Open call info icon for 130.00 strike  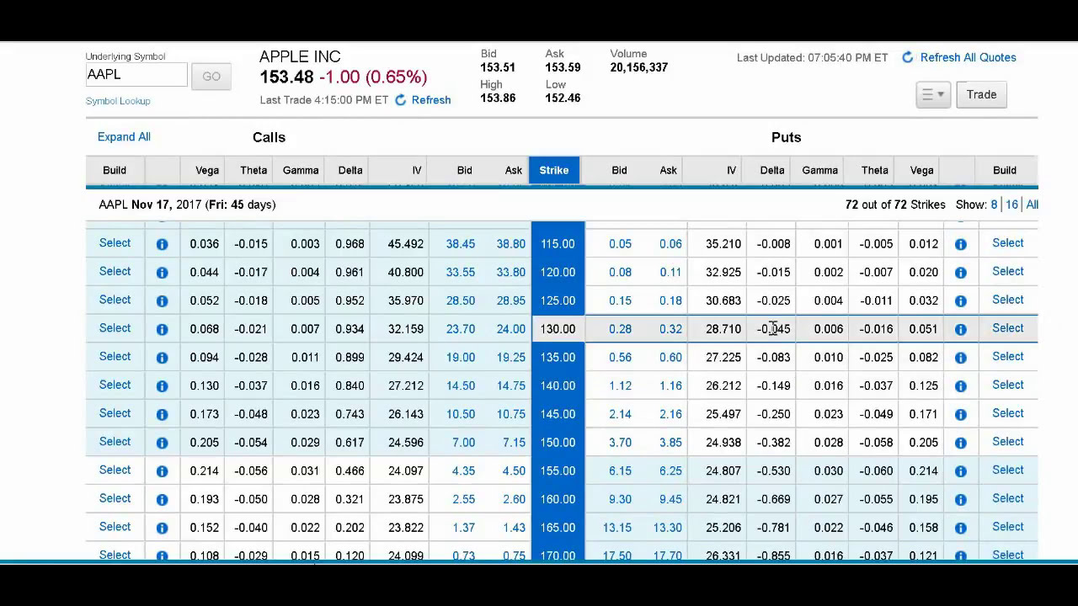[x=162, y=329]
